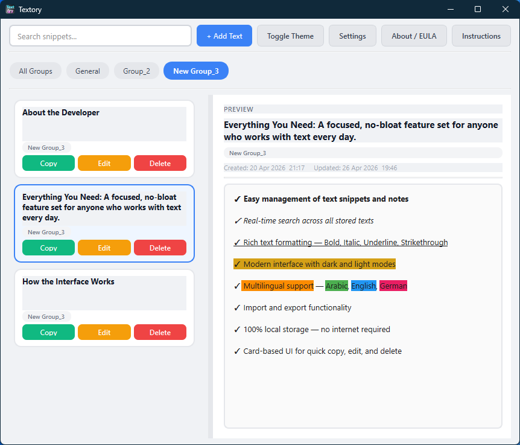
Task: Click the vertical splitter bar beside preview
Action: point(211,266)
